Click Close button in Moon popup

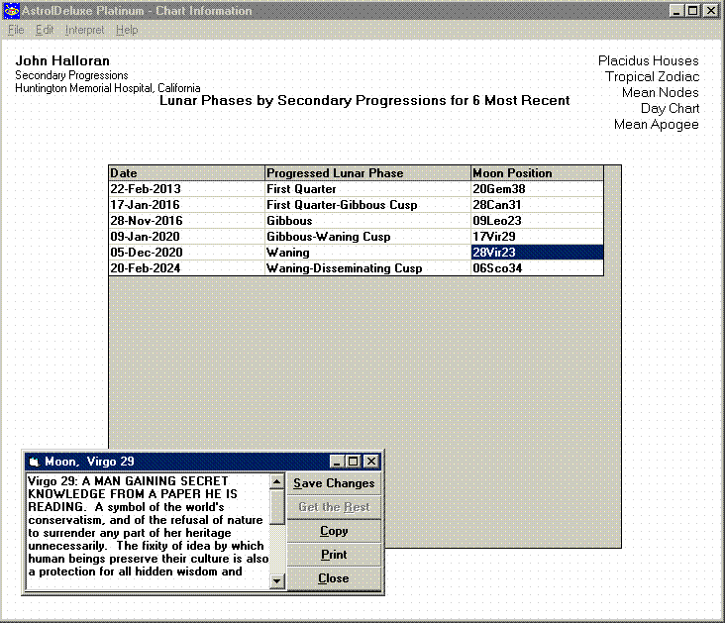334,578
